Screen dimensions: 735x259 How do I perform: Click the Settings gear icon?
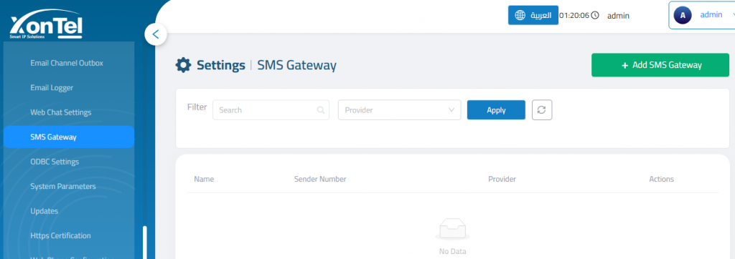183,65
